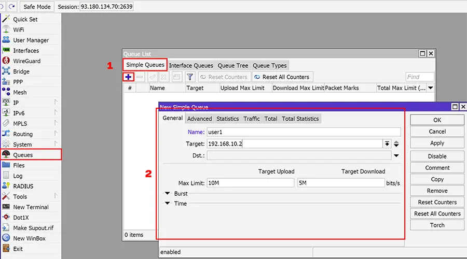Click the Torch button

click(437, 225)
